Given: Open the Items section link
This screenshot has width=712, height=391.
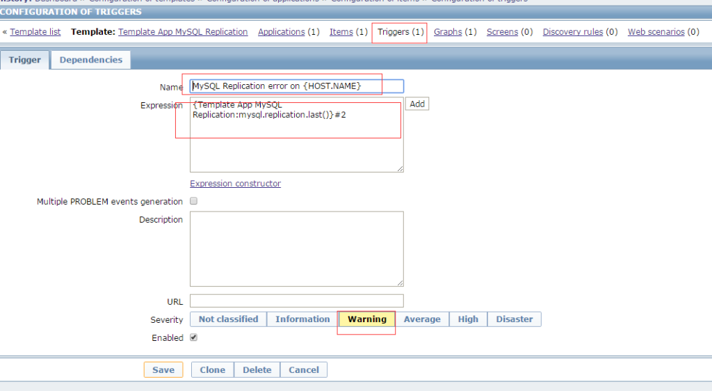Looking at the screenshot, I should coord(341,32).
